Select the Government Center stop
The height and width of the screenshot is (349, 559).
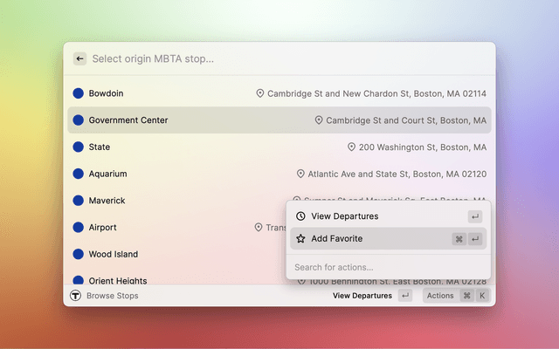(x=128, y=120)
